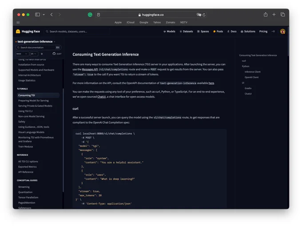Expand the Solutions menu
Screen dimensions: 302x226
pos(248,32)
